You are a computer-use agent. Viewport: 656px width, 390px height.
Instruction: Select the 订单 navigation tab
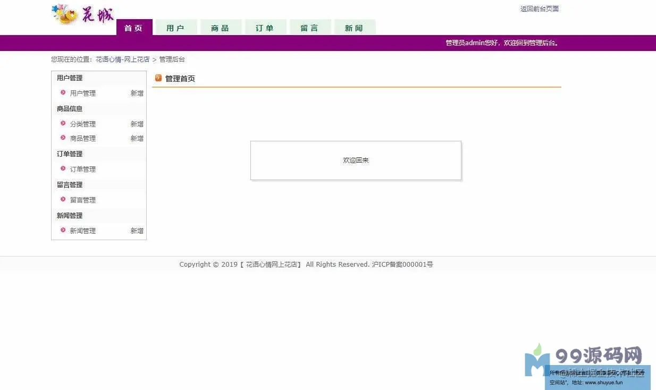point(265,28)
